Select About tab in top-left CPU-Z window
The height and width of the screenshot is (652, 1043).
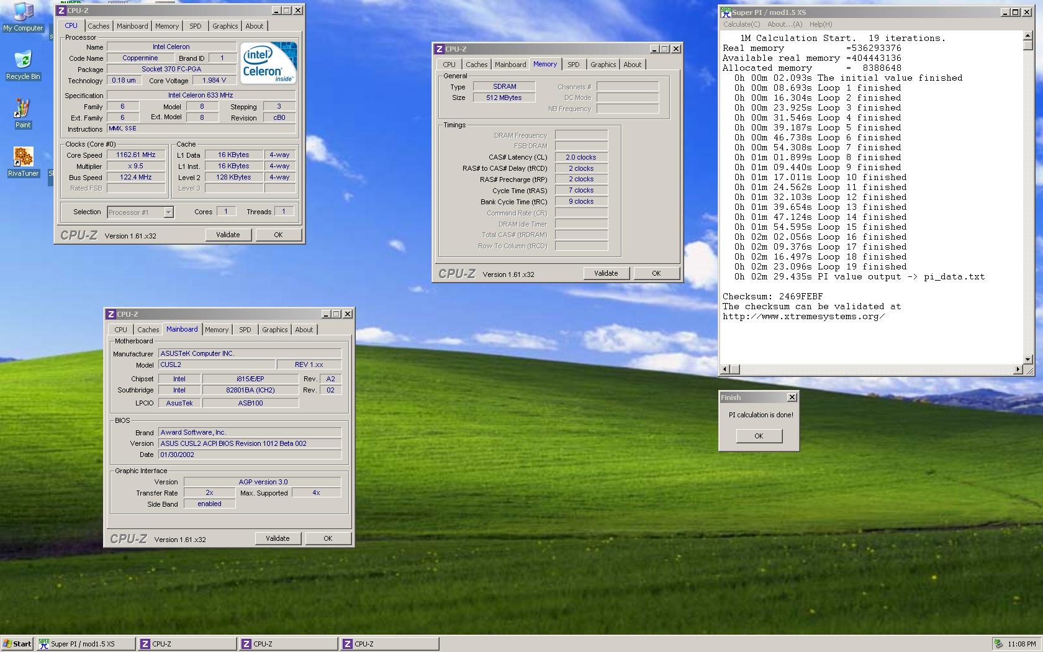[254, 26]
